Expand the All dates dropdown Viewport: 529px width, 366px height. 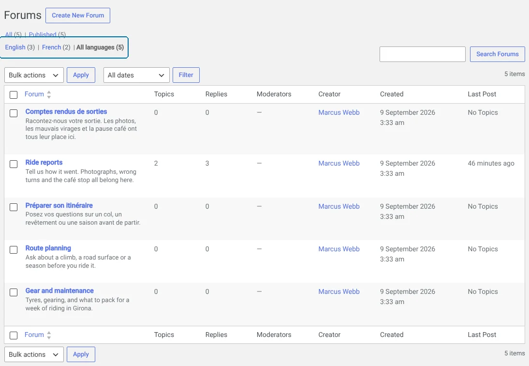pyautogui.click(x=136, y=75)
